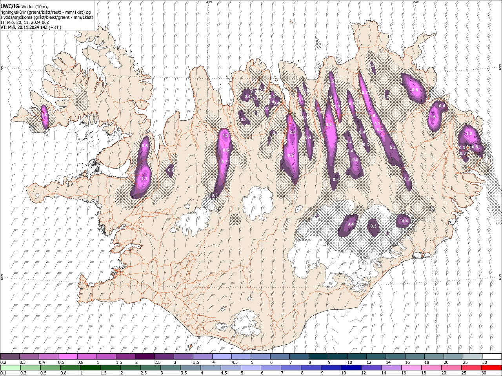Click the '4.5' label in the upper legend
Screen dimensions: 502x376
pyautogui.click(x=235, y=362)
